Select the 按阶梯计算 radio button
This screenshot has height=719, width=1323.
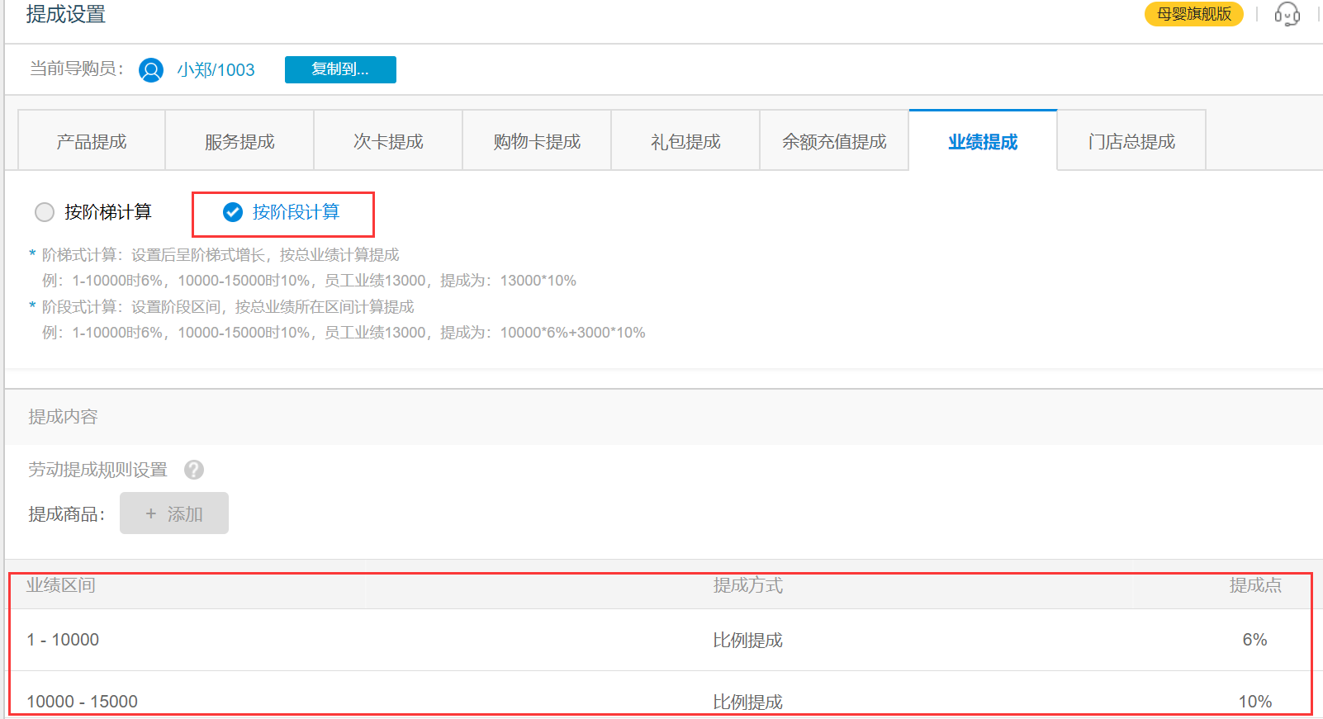click(x=45, y=212)
